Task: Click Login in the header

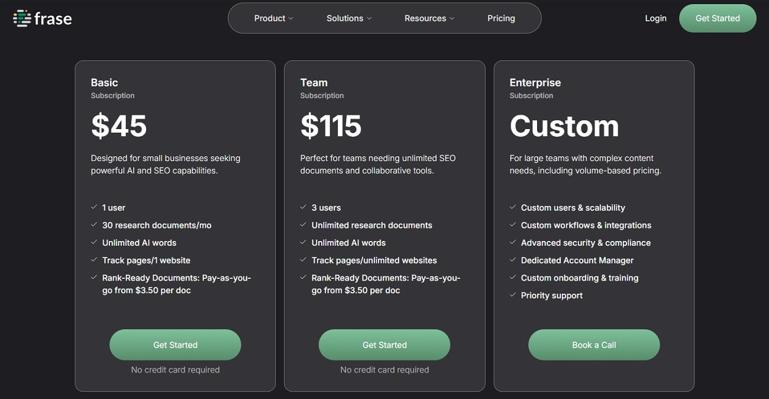Action: pyautogui.click(x=655, y=18)
